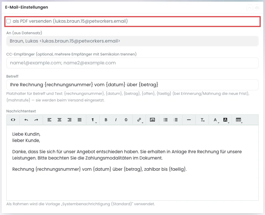Click hint text 'Platzhalter für Betreff und Text'
265x215 pixels.
point(128,97)
